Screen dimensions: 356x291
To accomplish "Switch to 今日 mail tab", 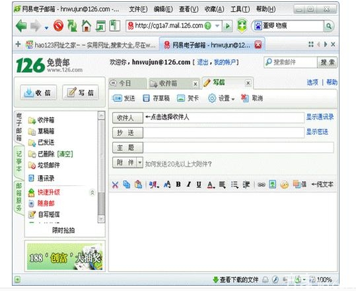I will point(127,83).
